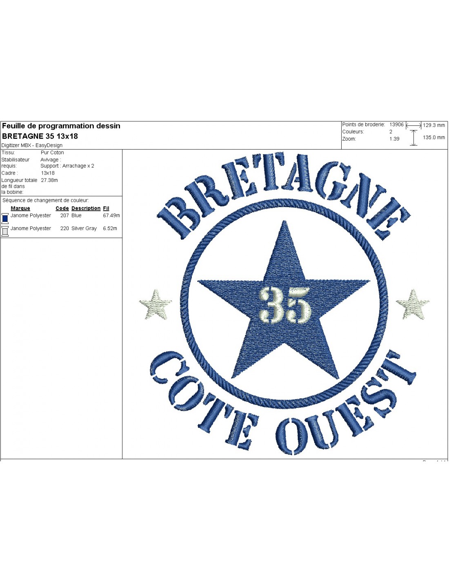Select the Janome Polyester 220 Silver Gray row
The width and height of the screenshot is (449, 581).
[x=61, y=229]
